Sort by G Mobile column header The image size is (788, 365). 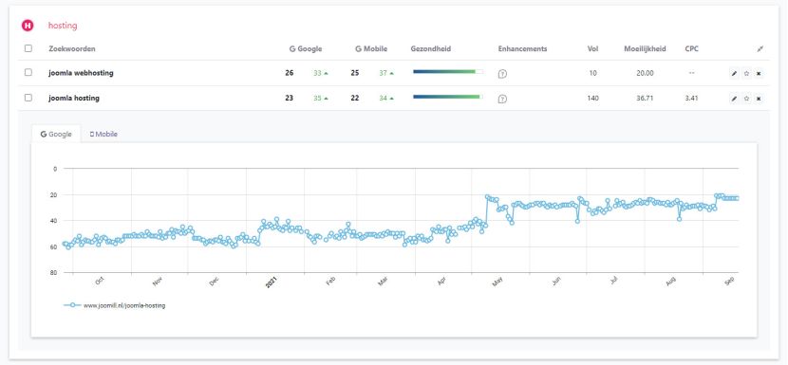tap(371, 48)
